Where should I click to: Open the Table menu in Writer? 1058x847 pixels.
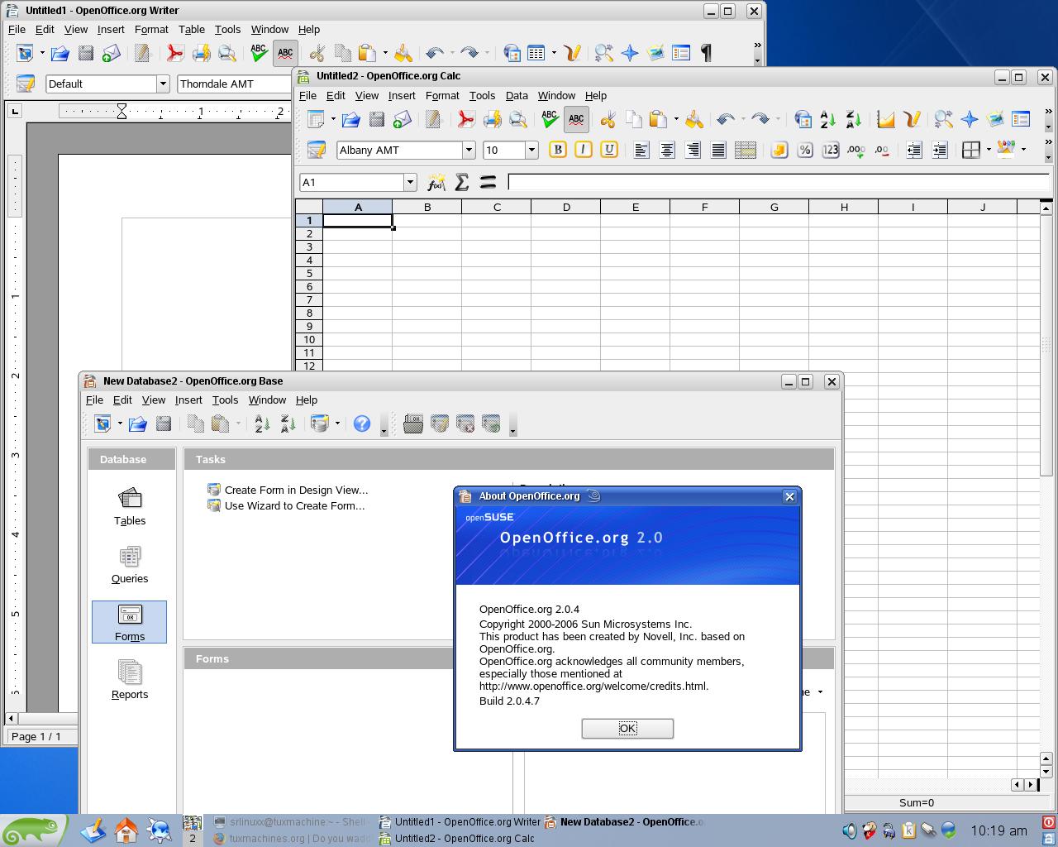click(192, 29)
